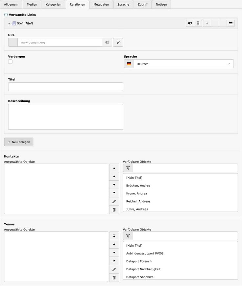Click the Neu anlegen button
The image size is (242, 286).
[x=19, y=142]
